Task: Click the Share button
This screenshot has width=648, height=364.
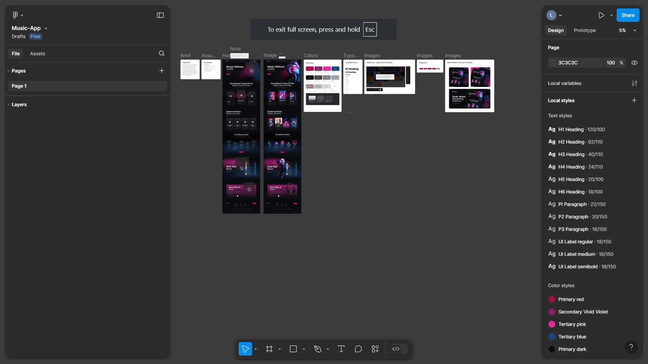Action: tap(628, 15)
